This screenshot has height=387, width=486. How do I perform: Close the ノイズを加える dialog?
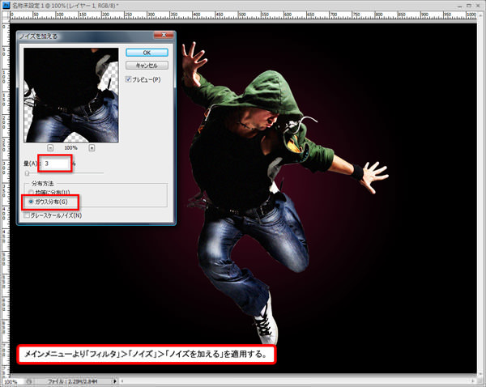[x=164, y=35]
